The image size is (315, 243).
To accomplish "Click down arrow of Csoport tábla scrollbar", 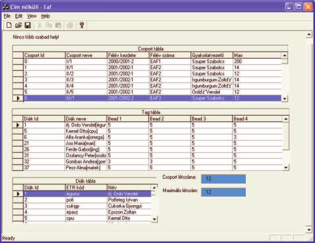I will click(284, 99).
